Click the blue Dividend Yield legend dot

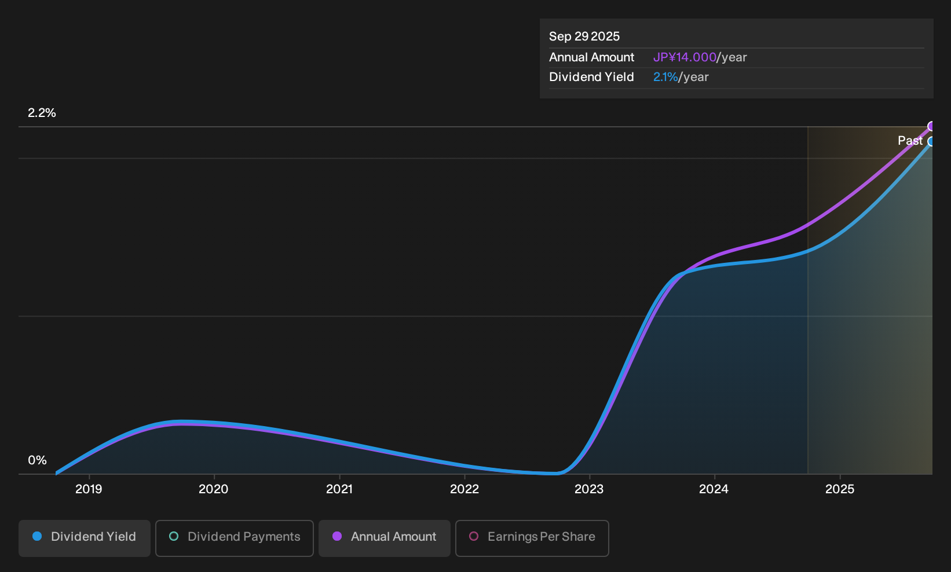tap(37, 537)
